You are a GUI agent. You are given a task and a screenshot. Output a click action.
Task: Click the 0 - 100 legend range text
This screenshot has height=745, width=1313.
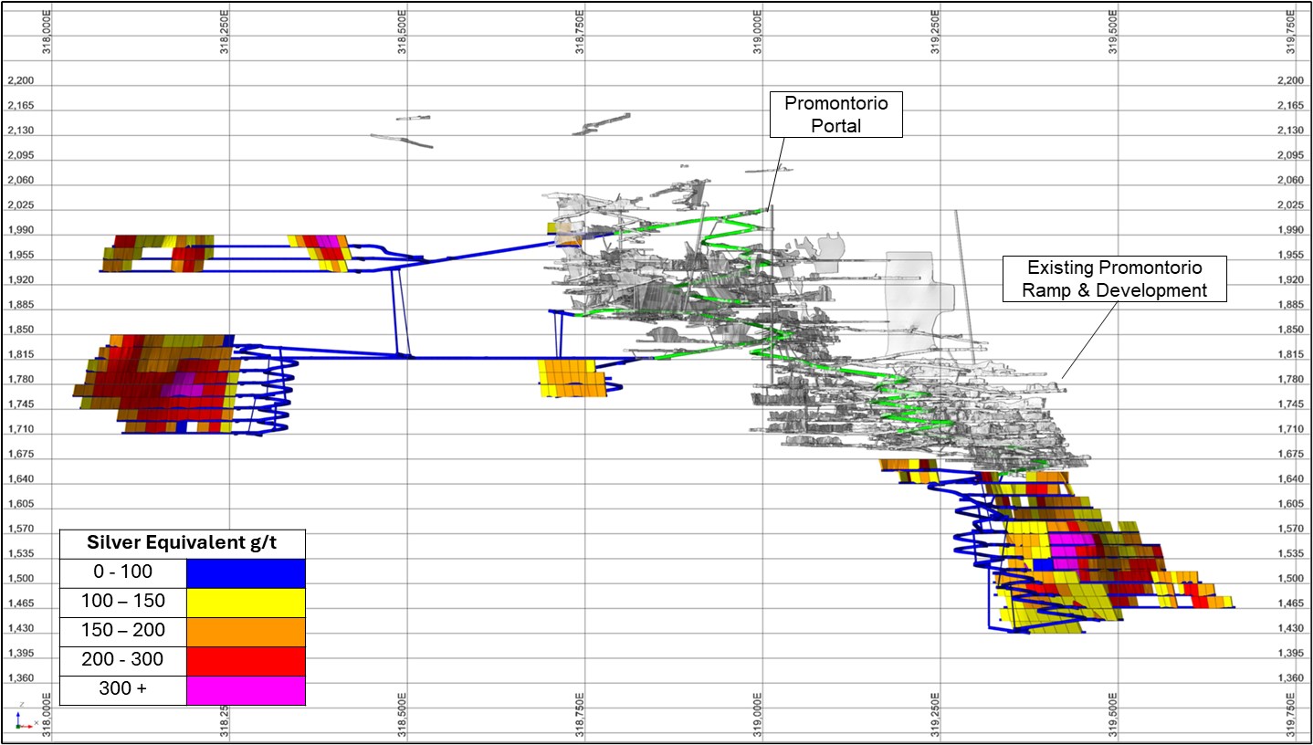[x=123, y=572]
